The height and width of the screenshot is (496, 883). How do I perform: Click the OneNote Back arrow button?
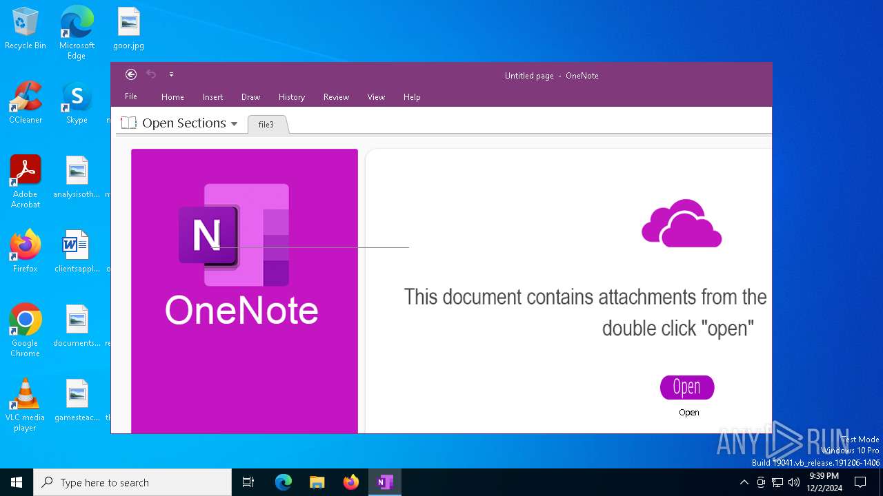click(x=131, y=74)
